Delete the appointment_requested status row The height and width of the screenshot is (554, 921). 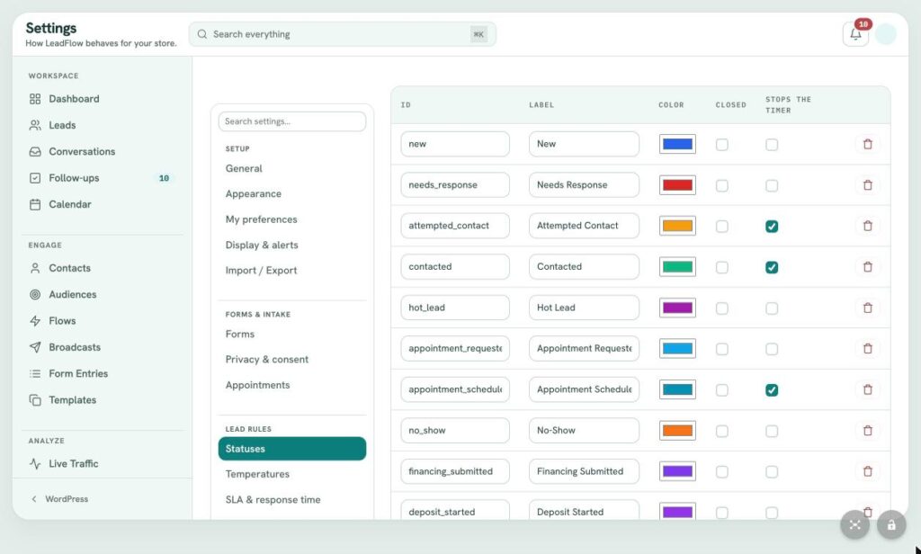click(868, 348)
